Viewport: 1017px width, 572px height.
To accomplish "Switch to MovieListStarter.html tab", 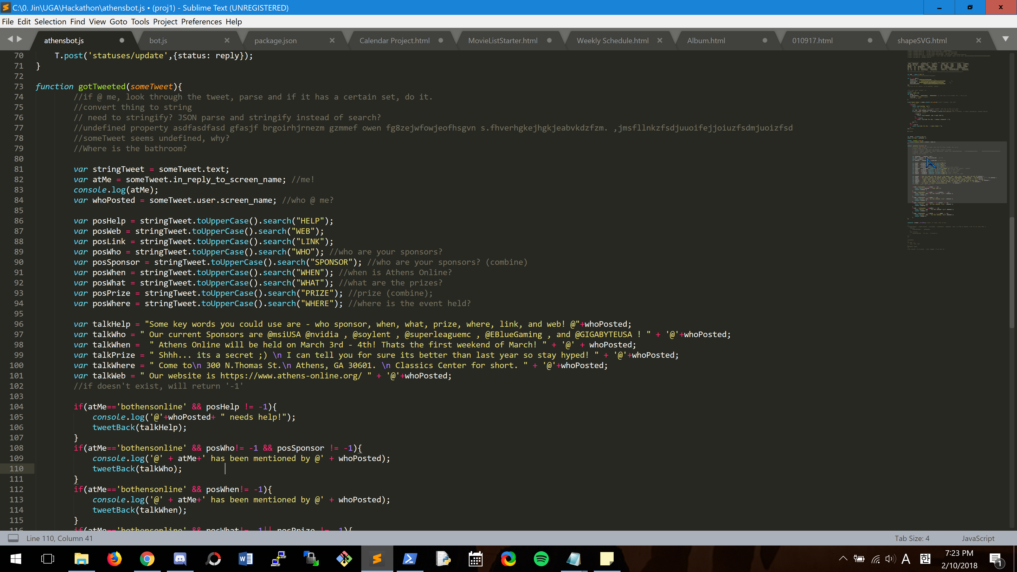I will click(503, 41).
